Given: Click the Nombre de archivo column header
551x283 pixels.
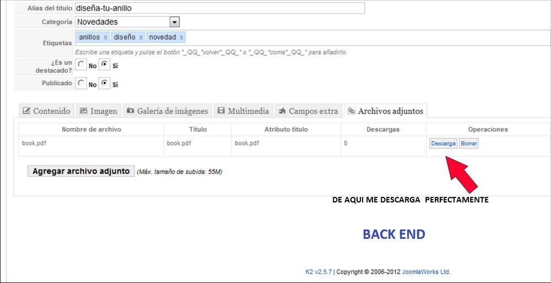Looking at the screenshot, I should [x=91, y=130].
